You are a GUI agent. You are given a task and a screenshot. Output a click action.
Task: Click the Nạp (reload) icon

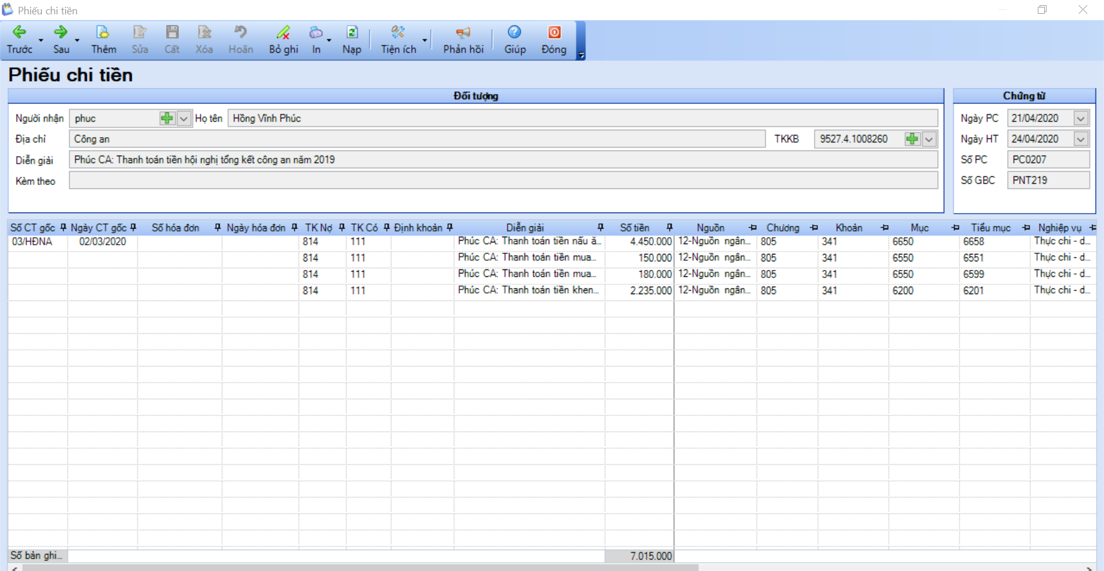point(352,33)
